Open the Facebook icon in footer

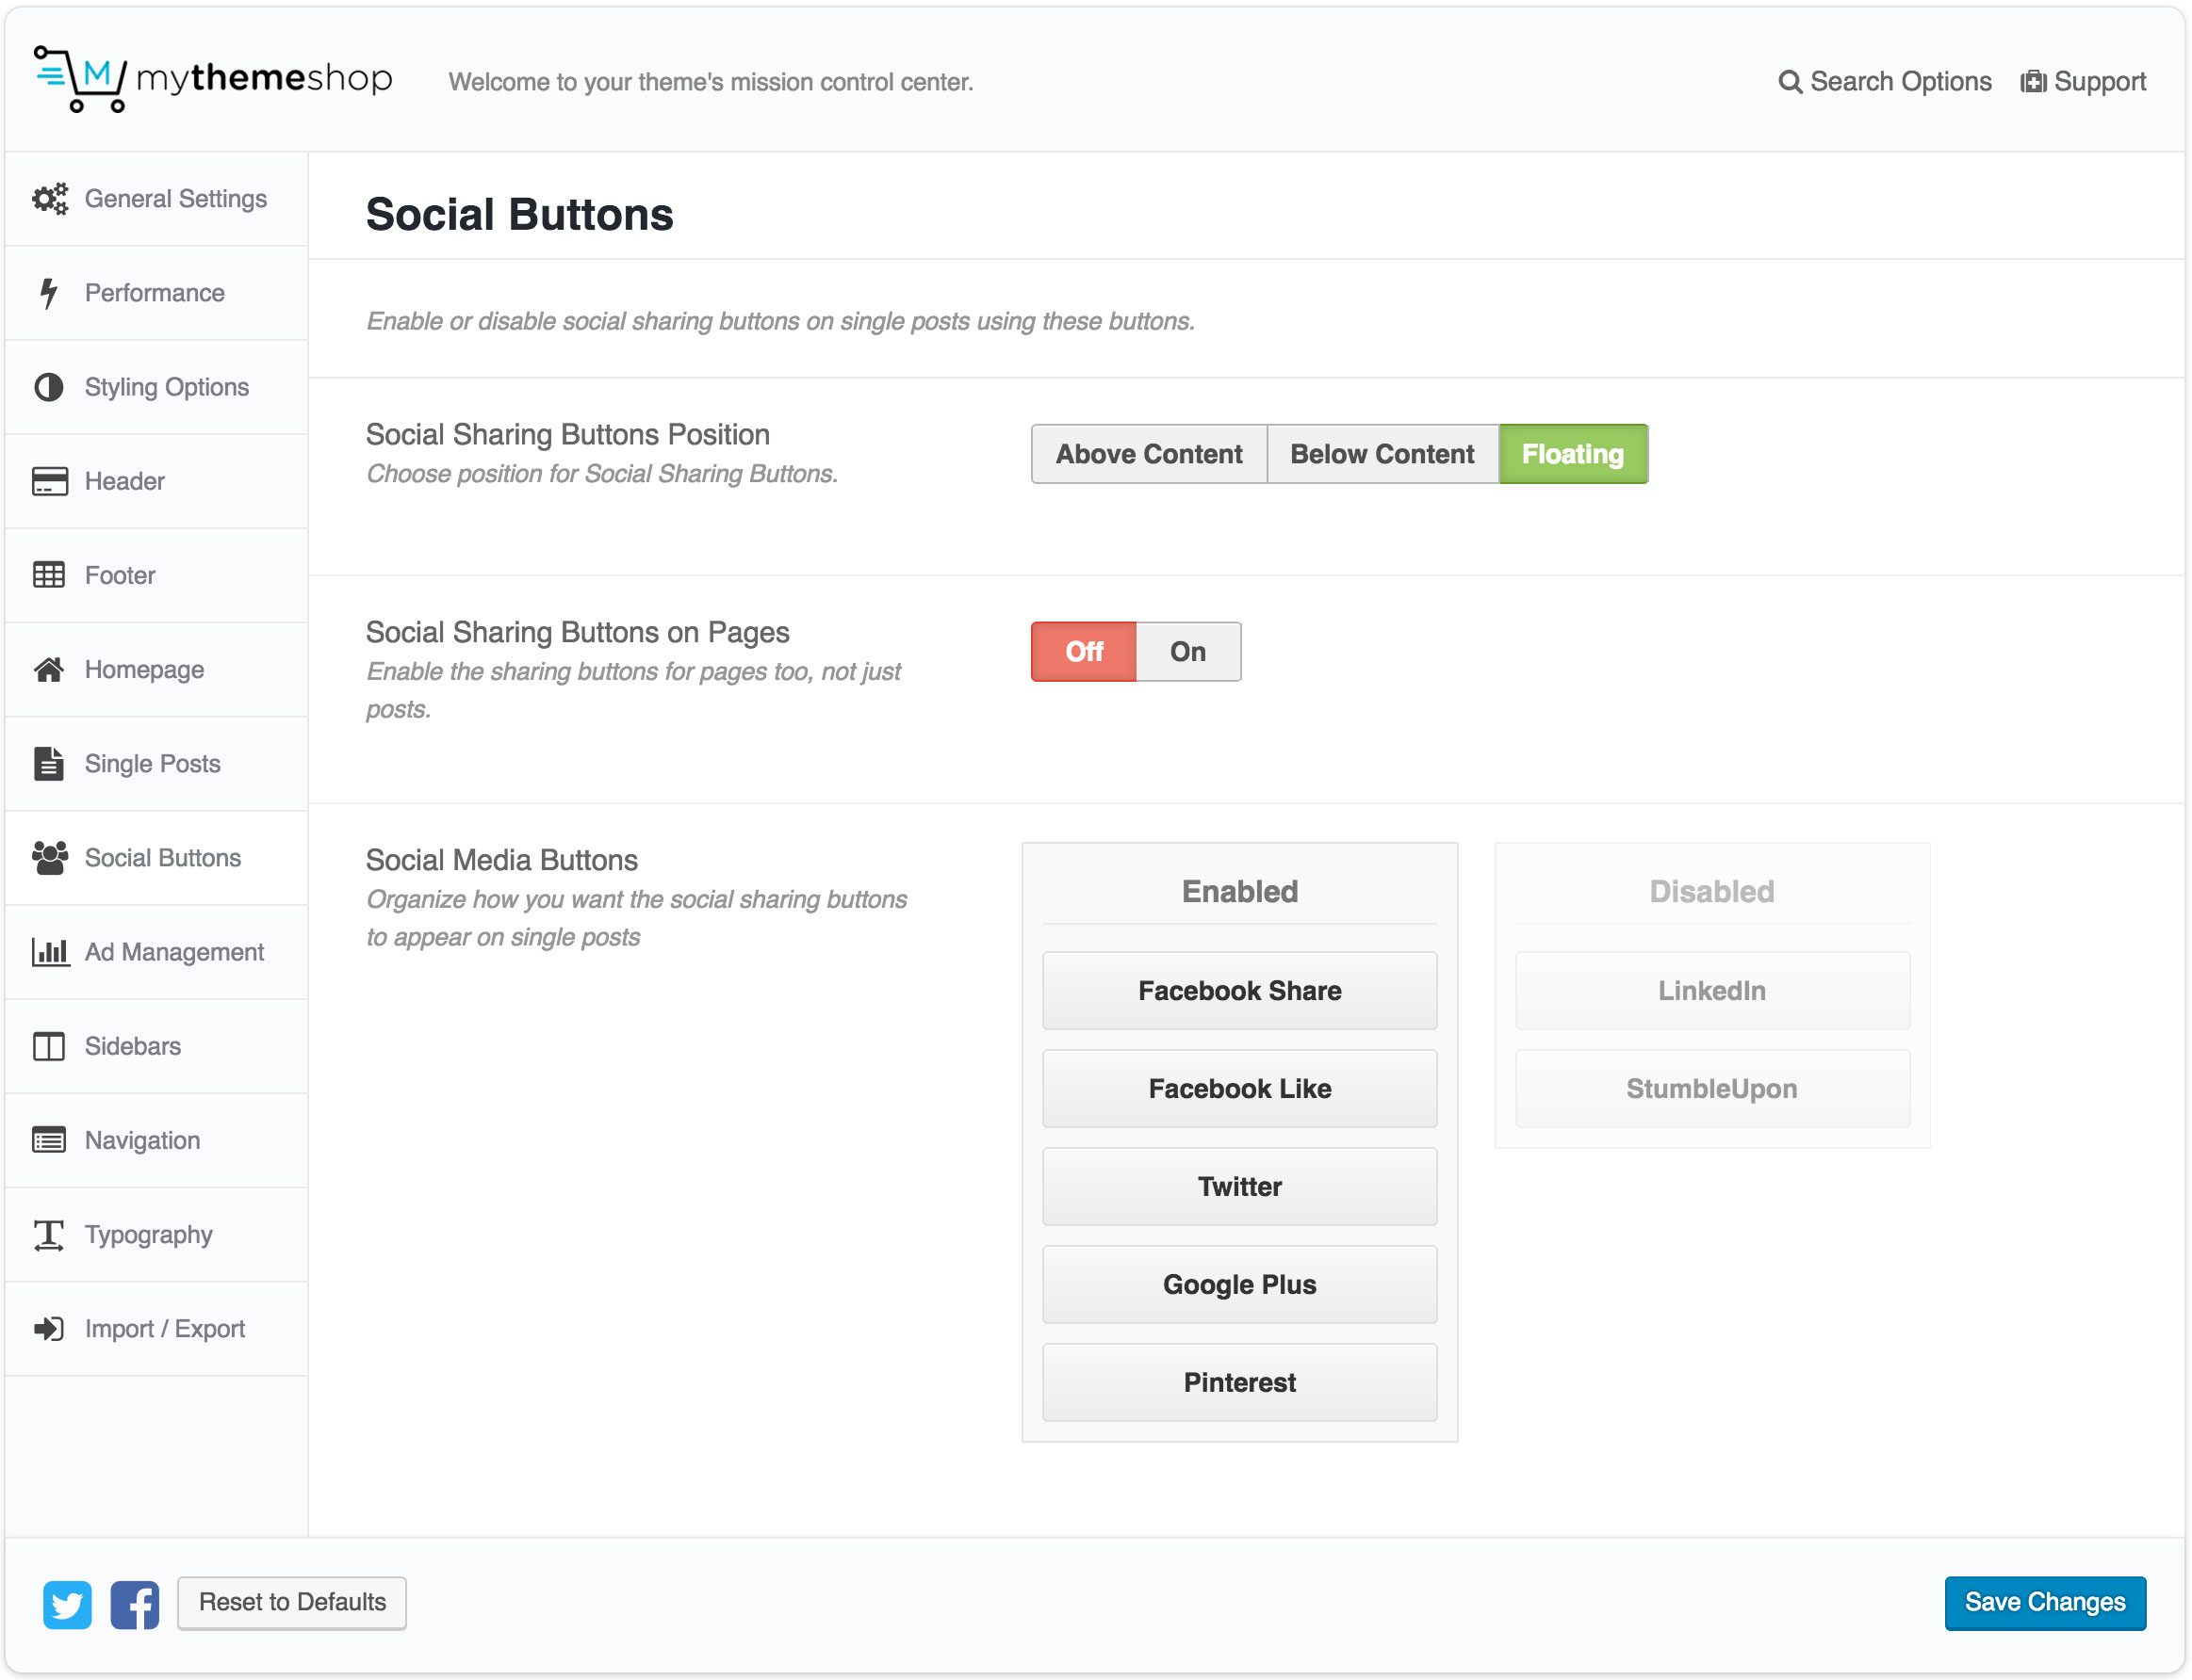pyautogui.click(x=135, y=1605)
